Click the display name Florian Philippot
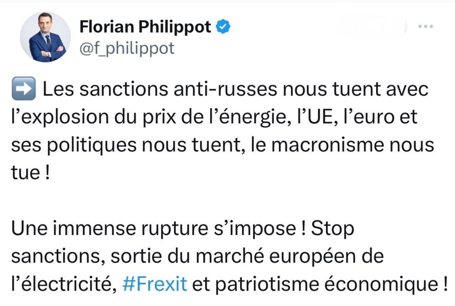The width and height of the screenshot is (455, 306). click(145, 27)
